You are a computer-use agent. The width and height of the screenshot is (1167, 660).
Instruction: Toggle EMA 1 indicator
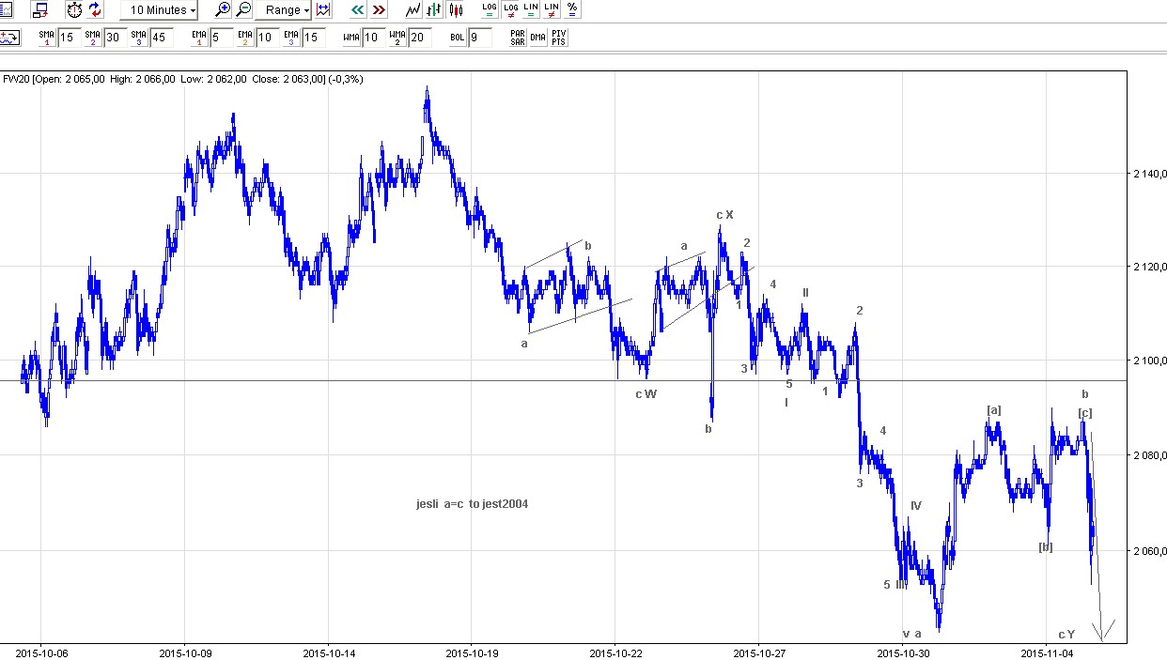199,38
